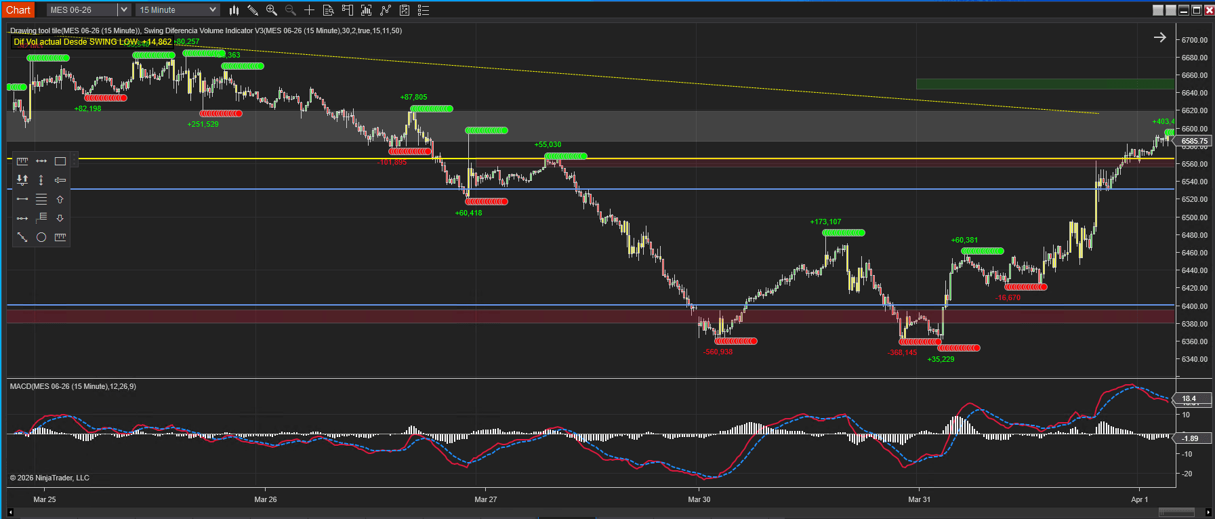Click the Dif Vol actual Desde SWING LOW label
Screen dimensions: 1215x519
click(93, 42)
